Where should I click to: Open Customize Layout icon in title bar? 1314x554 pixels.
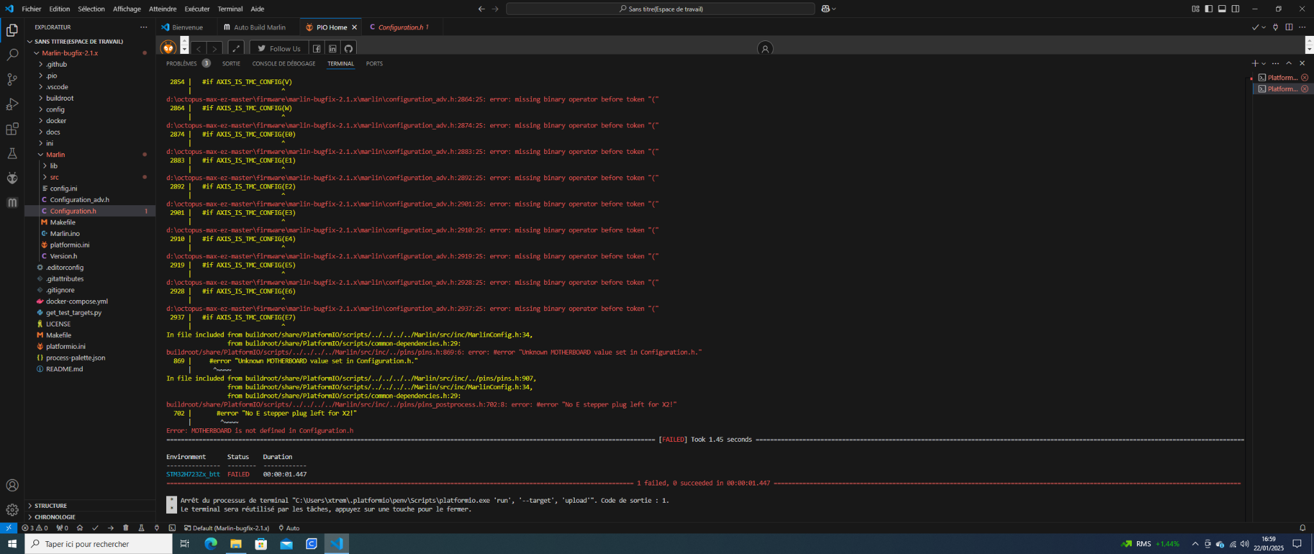tap(1195, 9)
